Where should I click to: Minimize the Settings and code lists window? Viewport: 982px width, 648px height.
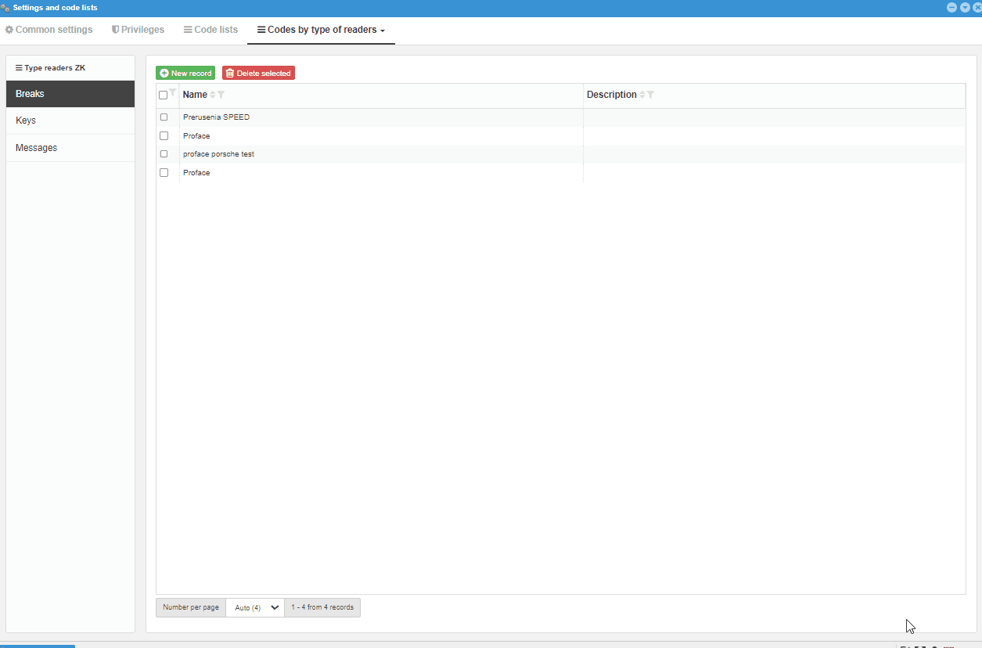pos(951,7)
